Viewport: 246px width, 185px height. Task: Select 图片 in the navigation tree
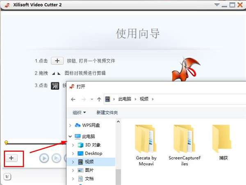click(x=89, y=170)
